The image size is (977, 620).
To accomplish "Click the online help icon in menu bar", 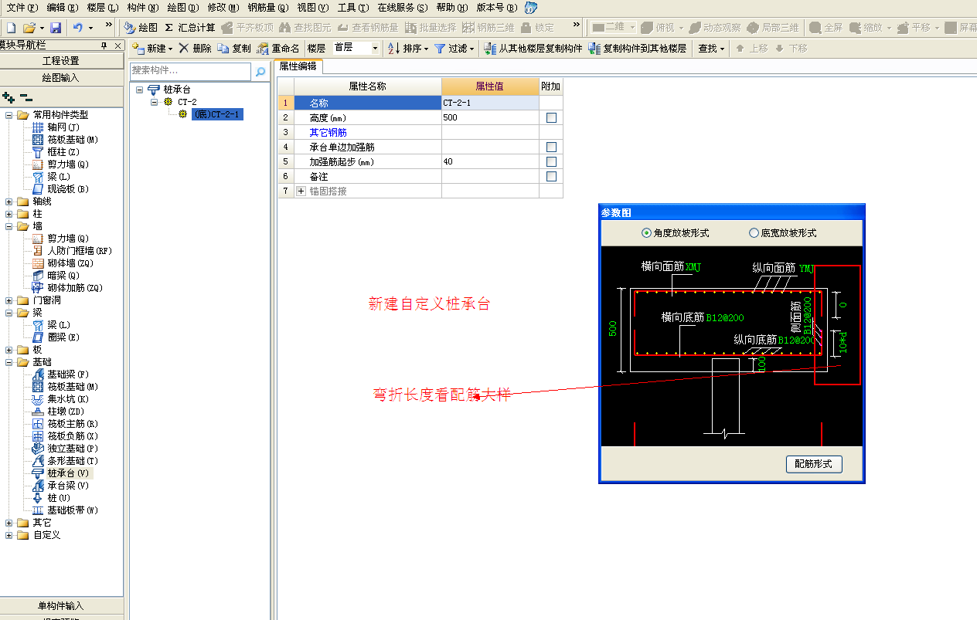I will 531,8.
